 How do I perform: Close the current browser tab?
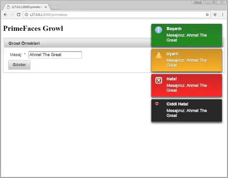[46, 7]
